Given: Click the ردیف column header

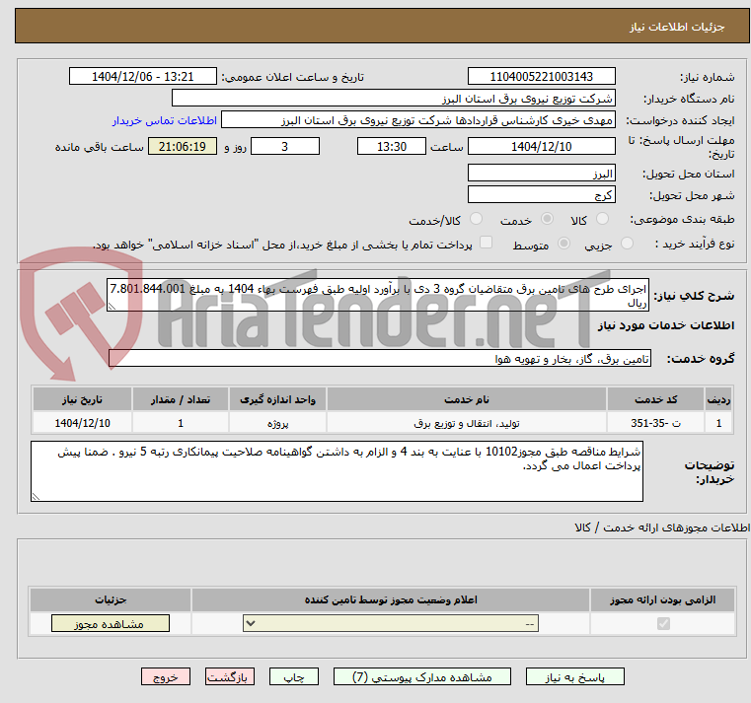Looking at the screenshot, I should (718, 399).
